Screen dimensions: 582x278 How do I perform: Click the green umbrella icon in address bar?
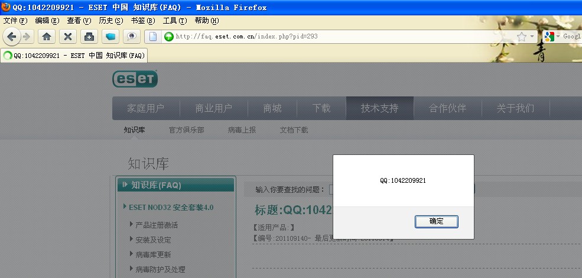169,37
